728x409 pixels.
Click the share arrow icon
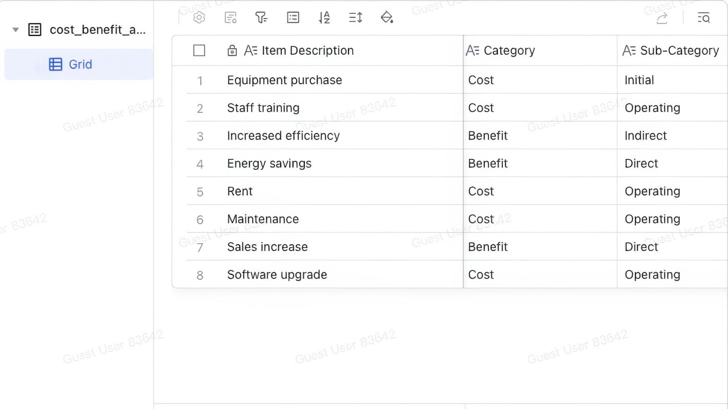(x=662, y=18)
